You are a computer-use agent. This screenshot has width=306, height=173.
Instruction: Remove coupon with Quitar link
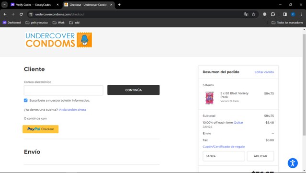238,123
